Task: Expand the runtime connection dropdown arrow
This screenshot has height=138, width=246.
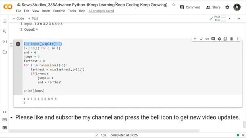Action: coord(229,18)
